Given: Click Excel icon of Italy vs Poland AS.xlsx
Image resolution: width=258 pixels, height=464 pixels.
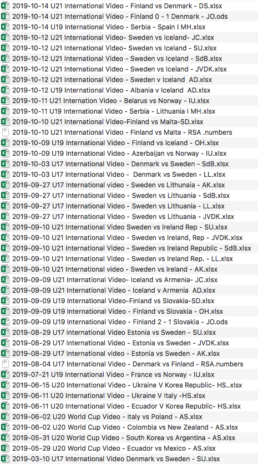Looking at the screenshot, I should [x=5, y=416].
